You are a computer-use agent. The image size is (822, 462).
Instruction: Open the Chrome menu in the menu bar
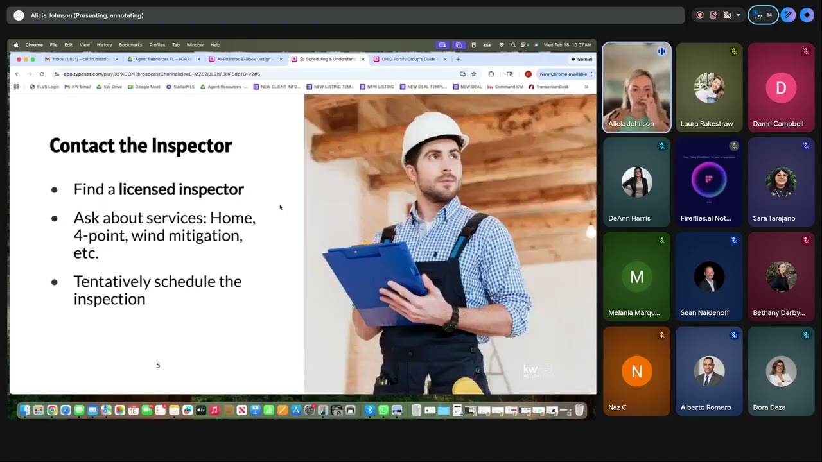pyautogui.click(x=34, y=45)
